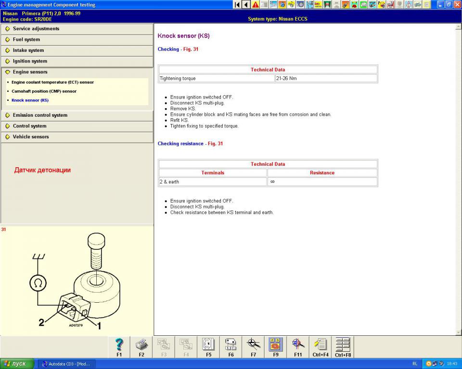Click the content scrollbar up arrow
The image size is (462, 369).
coord(458,27)
